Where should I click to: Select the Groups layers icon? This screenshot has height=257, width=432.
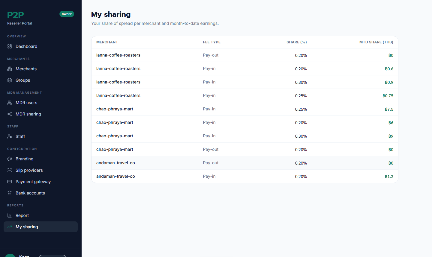click(x=10, y=80)
